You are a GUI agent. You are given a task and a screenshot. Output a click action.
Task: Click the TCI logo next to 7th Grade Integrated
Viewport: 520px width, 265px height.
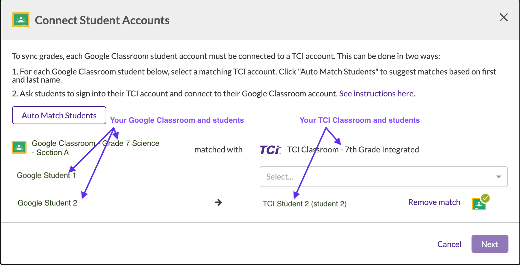click(270, 150)
